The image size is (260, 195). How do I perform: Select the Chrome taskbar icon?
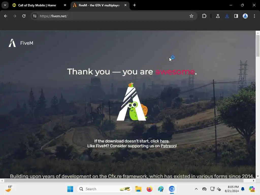(x=172, y=189)
